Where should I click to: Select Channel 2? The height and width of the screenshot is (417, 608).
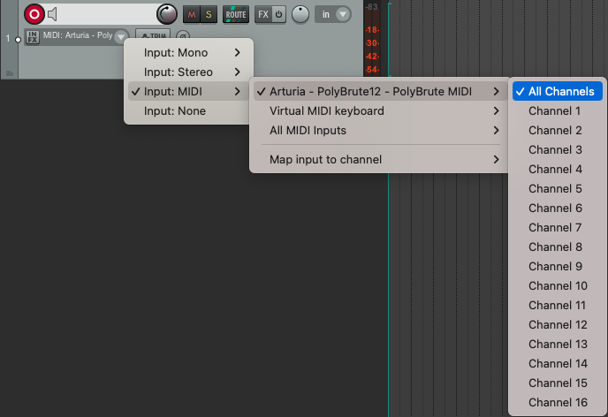click(558, 130)
